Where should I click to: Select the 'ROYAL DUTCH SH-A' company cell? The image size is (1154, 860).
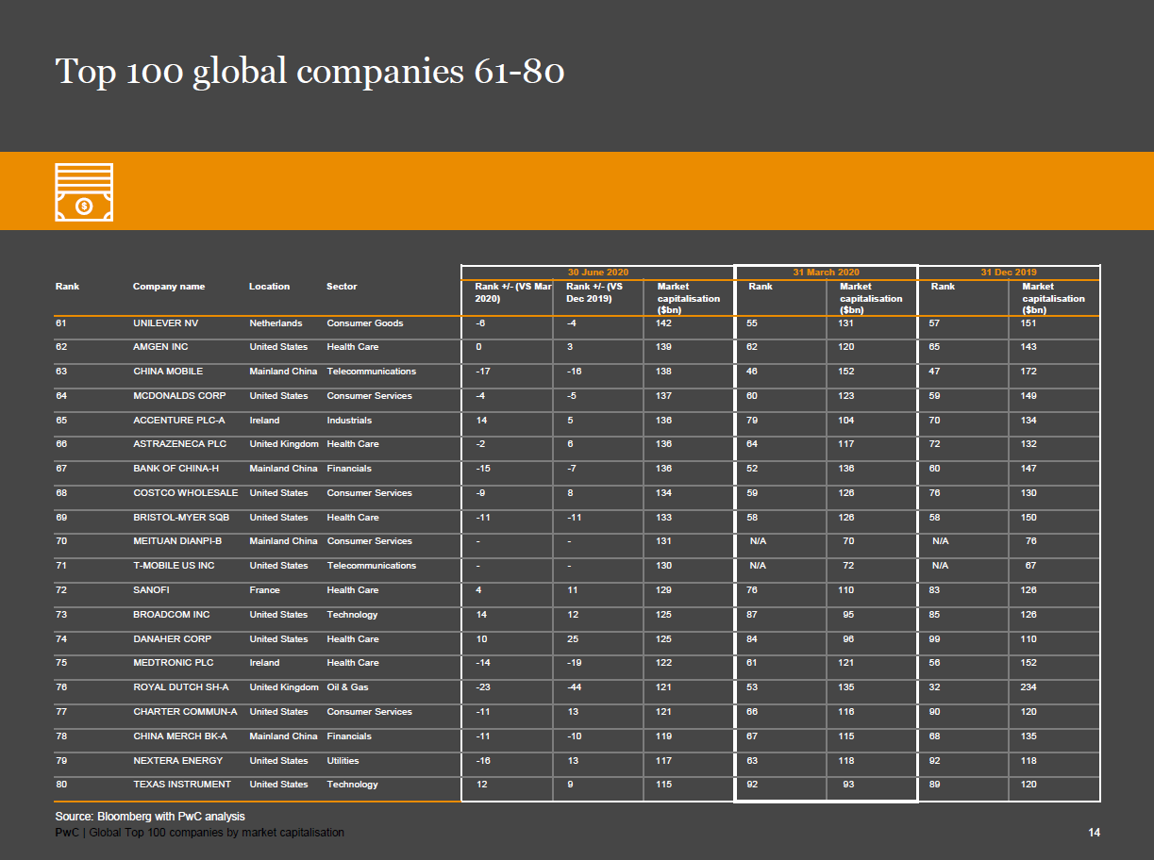pos(181,687)
